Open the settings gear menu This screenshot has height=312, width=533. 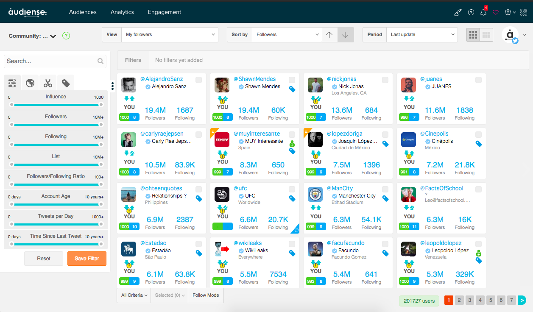[x=510, y=12]
